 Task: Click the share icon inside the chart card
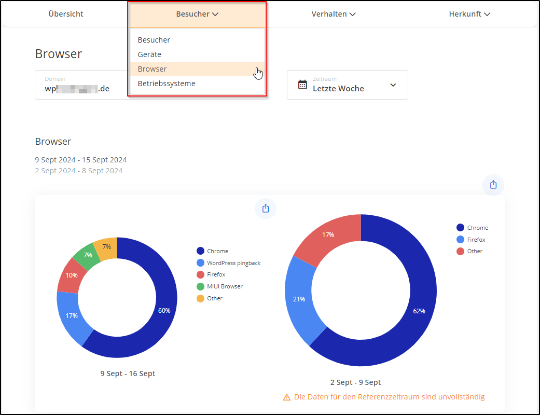point(266,209)
